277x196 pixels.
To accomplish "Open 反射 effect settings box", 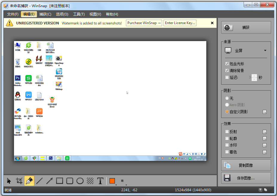I will coord(264,132).
